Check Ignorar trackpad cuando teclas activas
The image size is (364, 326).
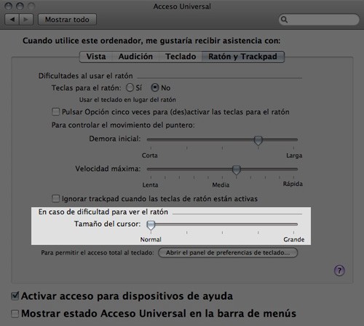(56, 198)
